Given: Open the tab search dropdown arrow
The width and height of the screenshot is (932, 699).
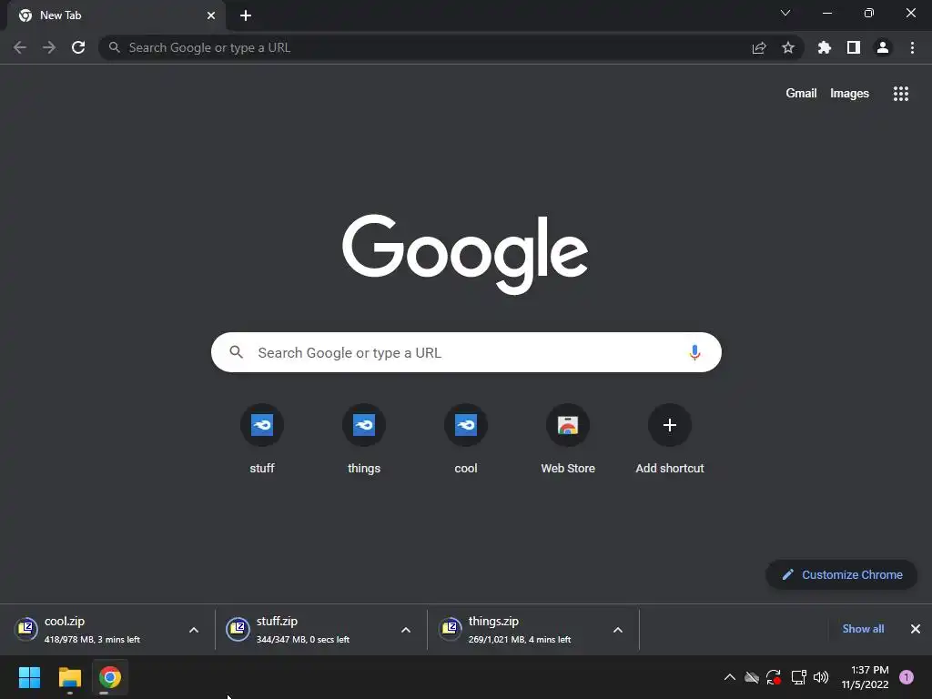Looking at the screenshot, I should tap(785, 13).
